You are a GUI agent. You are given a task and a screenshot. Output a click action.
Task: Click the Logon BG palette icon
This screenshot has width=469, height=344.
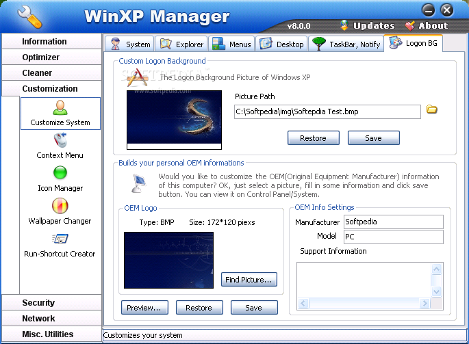pos(396,42)
